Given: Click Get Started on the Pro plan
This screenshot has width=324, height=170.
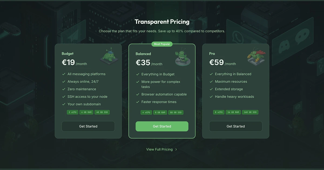Looking at the screenshot, I should pos(235,126).
